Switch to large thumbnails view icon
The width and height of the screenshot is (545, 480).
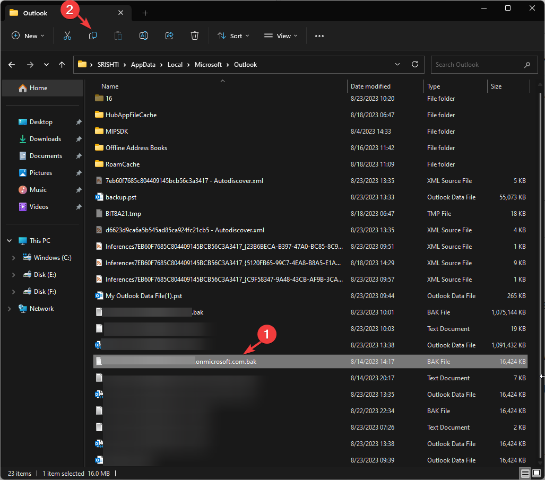tap(537, 473)
